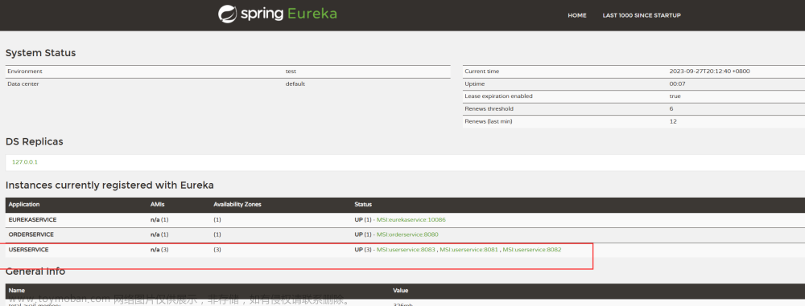Select UP (3) status of USERSERVICE
This screenshot has width=805, height=306.
(x=363, y=250)
